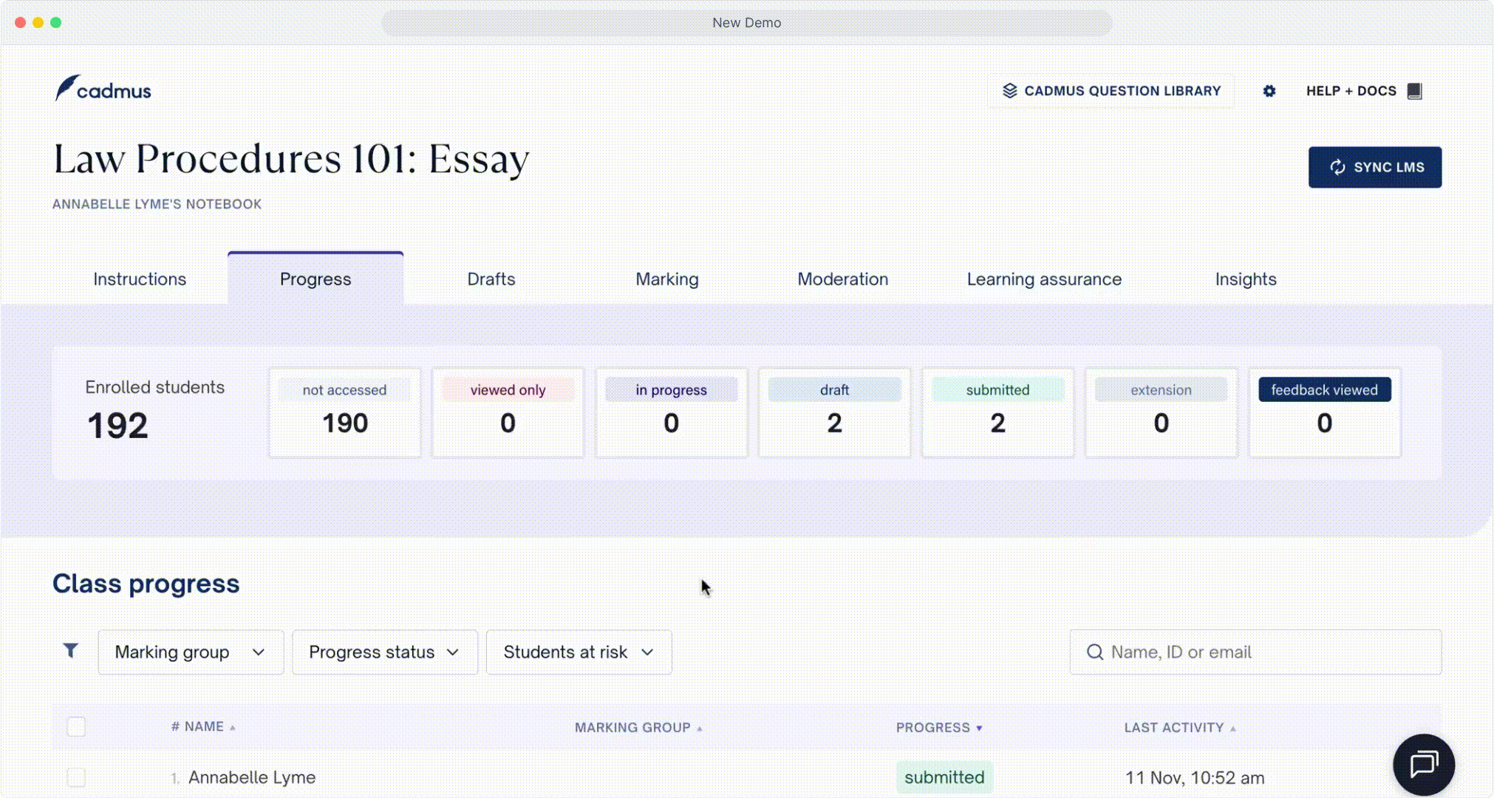Click the submitted status card
Image resolution: width=1494 pixels, height=798 pixels.
[x=997, y=412]
